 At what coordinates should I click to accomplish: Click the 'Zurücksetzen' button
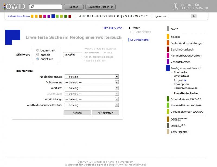click(105, 113)
